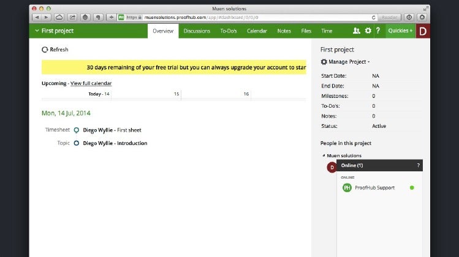Click the Status Active value
Image resolution: width=459 pixels, height=257 pixels.
(379, 126)
